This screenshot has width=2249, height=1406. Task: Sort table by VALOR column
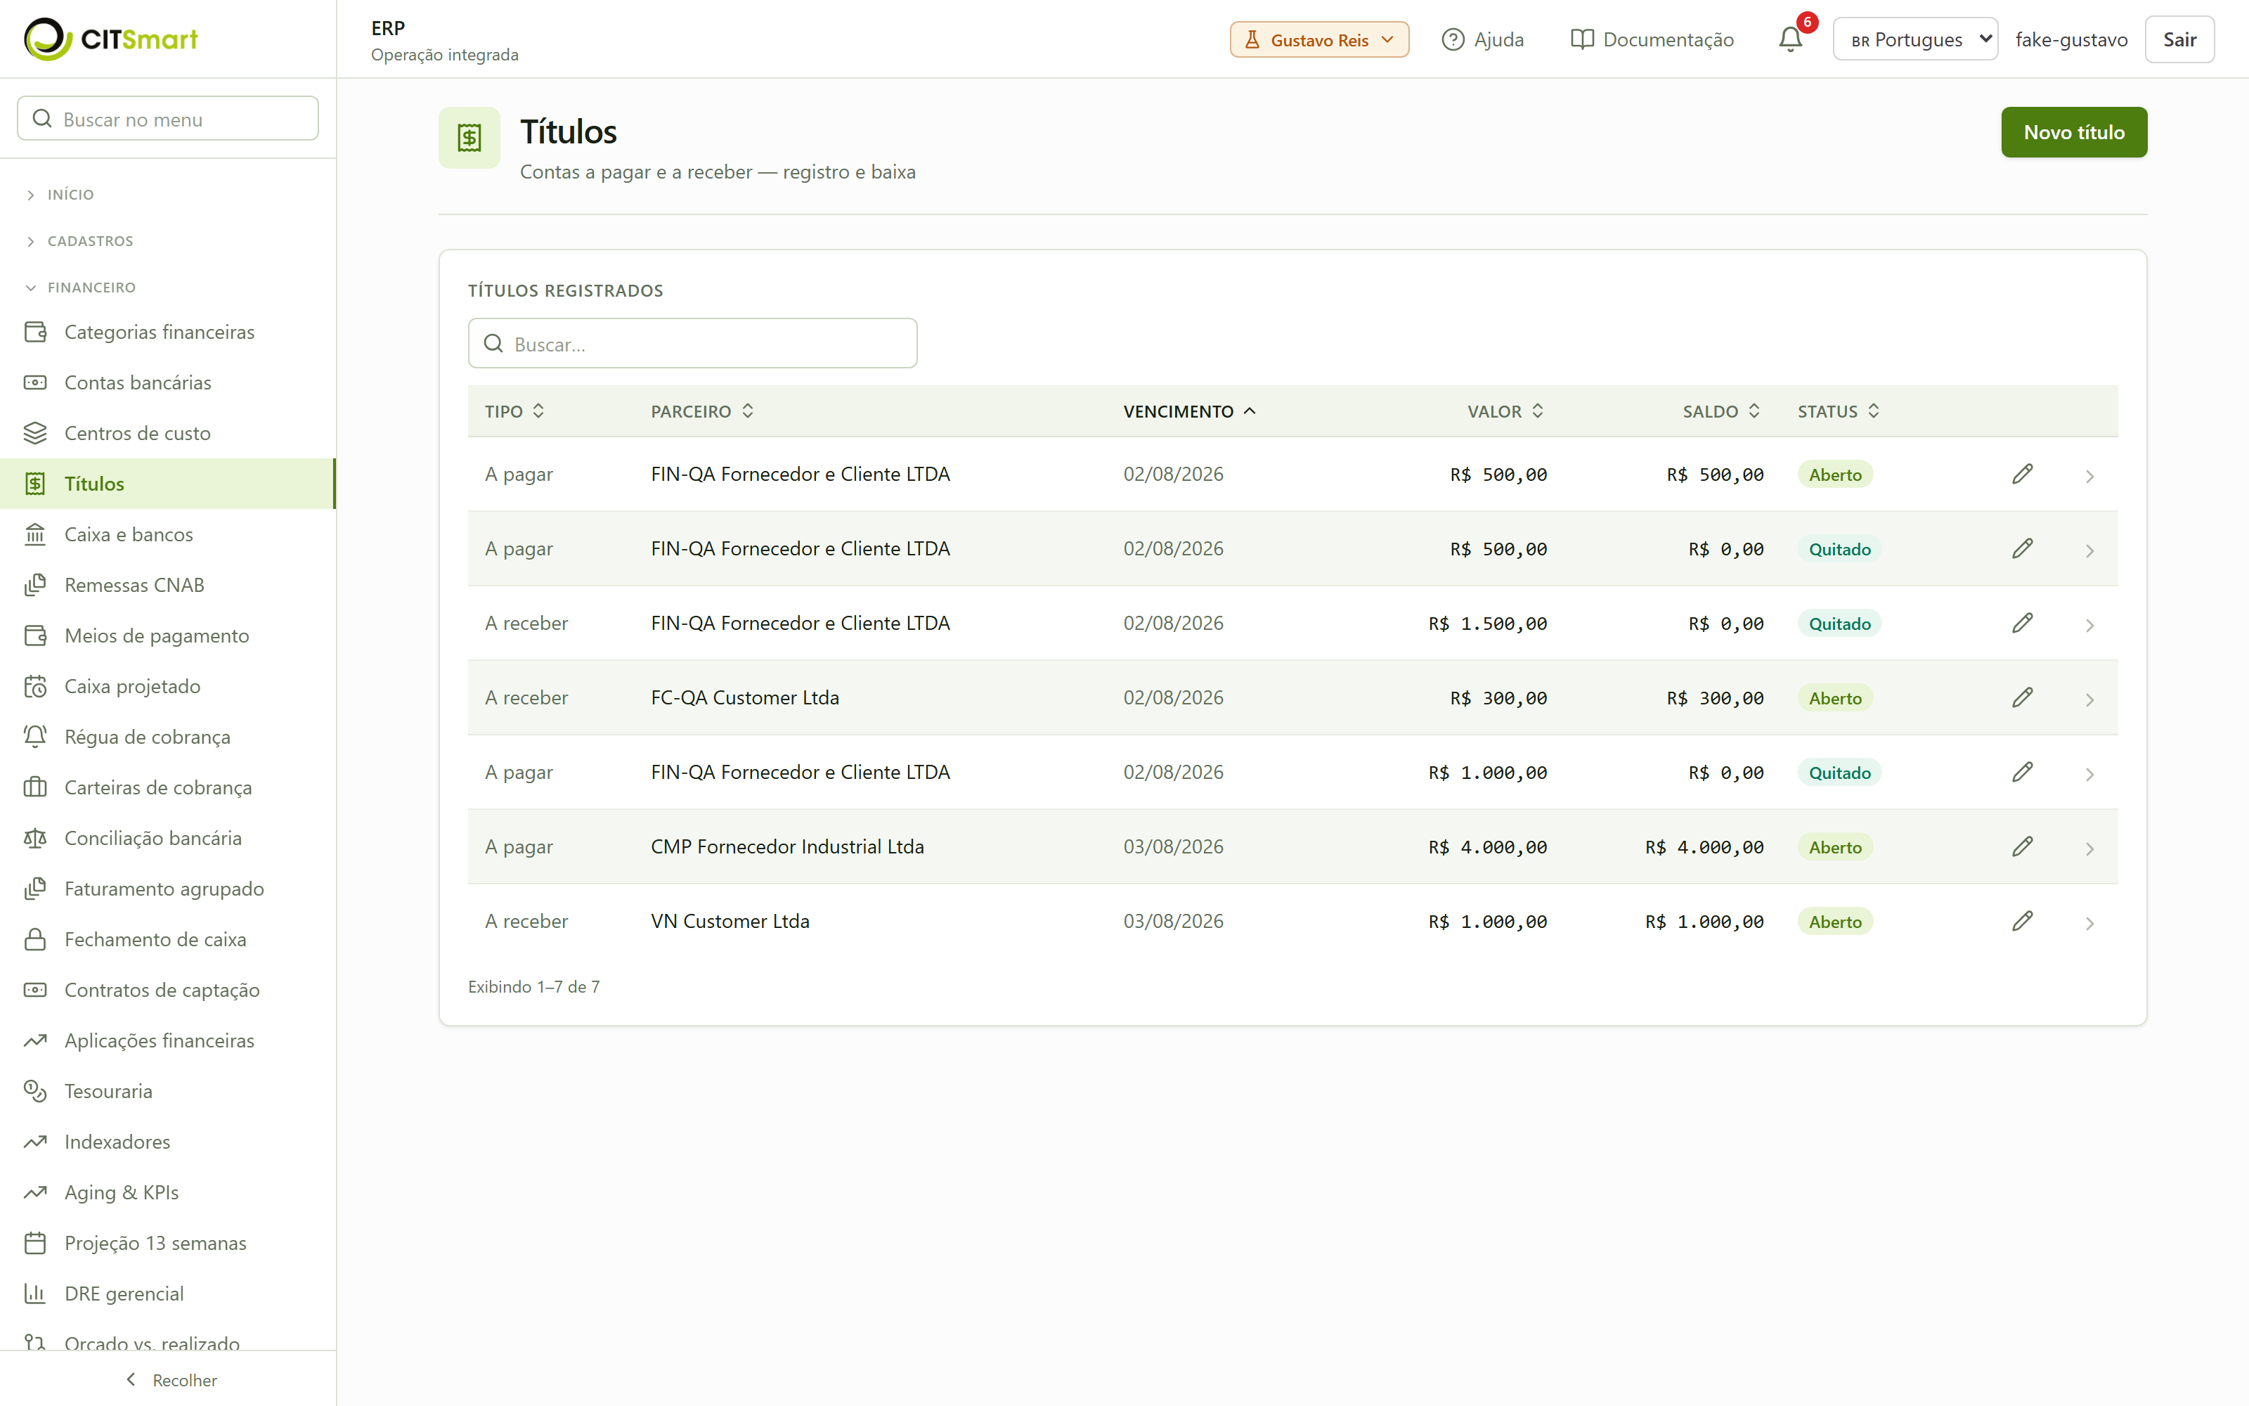1505,411
